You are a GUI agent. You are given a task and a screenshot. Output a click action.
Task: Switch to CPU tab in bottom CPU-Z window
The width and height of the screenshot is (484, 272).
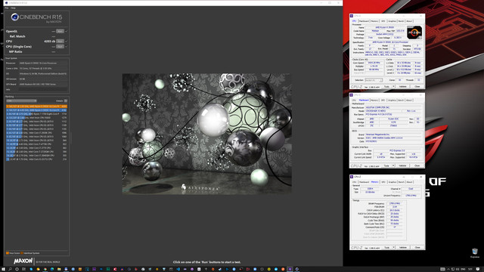(x=355, y=182)
